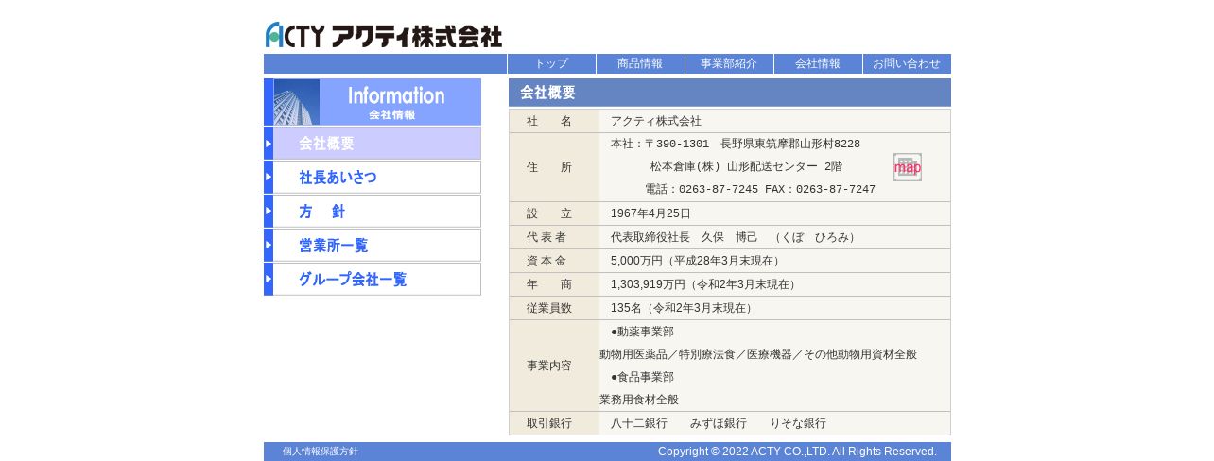Click the 代表者 row label
Screen dimensions: 1214x461
point(546,237)
